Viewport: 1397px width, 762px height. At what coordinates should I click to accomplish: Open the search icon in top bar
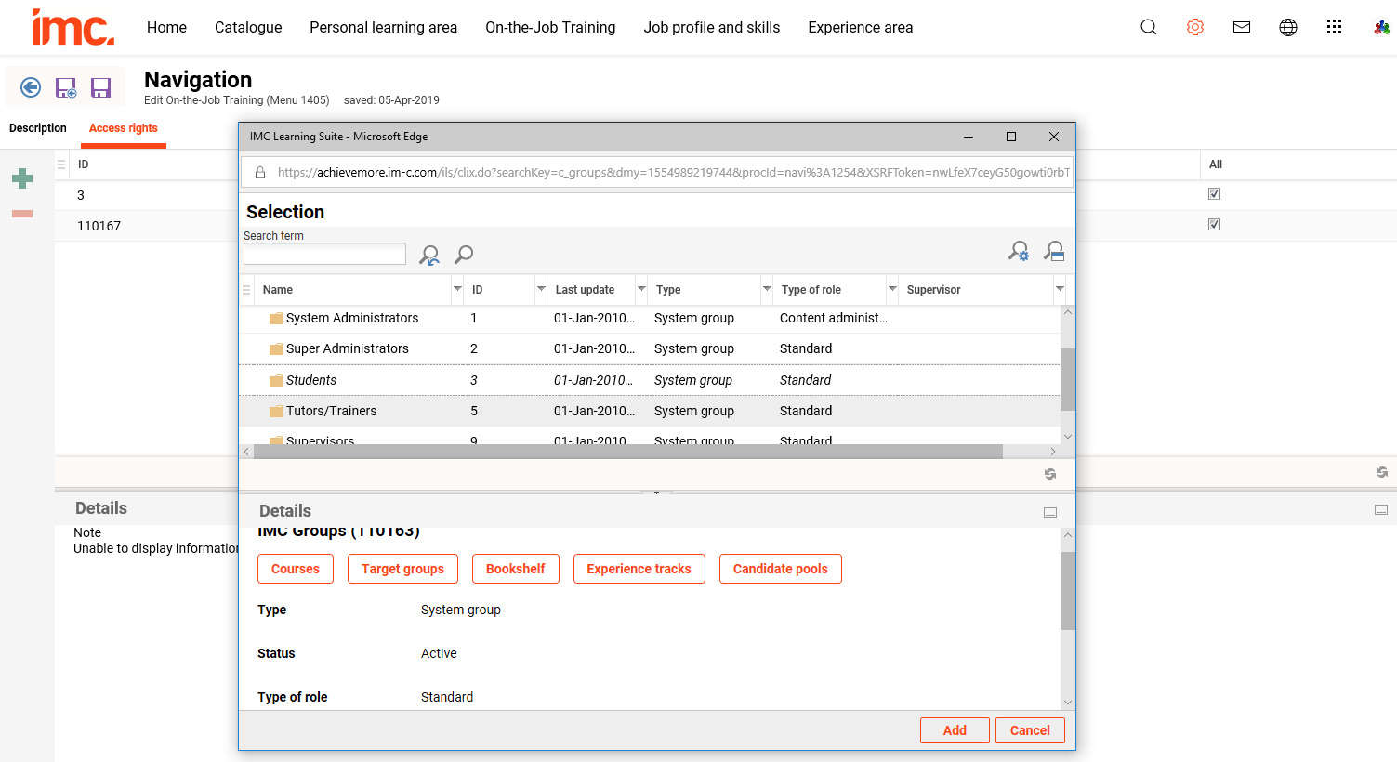1149,27
